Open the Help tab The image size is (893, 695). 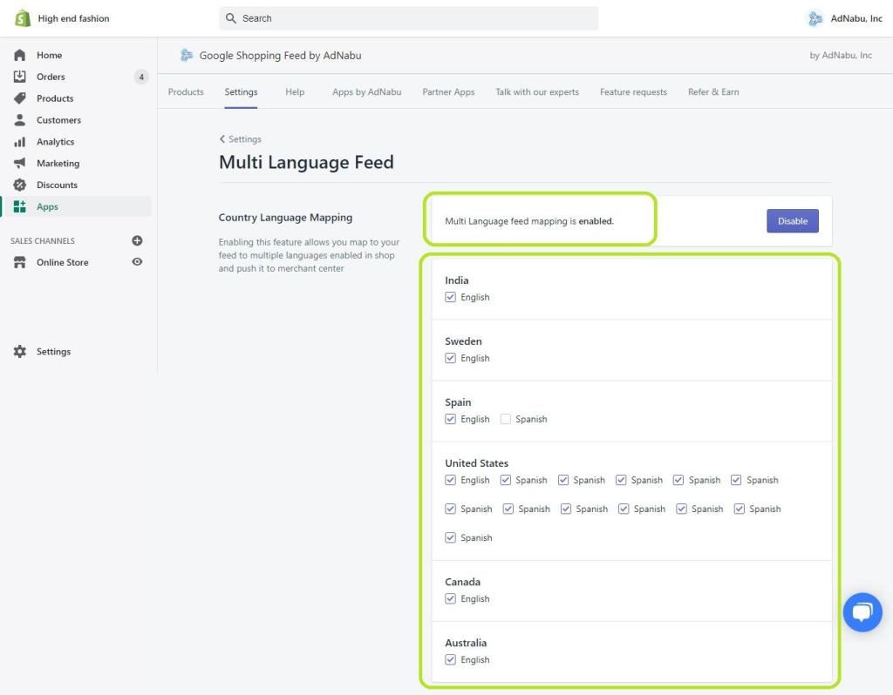[295, 92]
